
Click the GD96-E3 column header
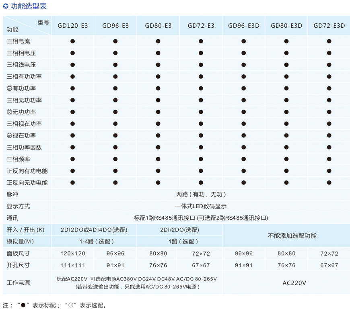coord(115,26)
